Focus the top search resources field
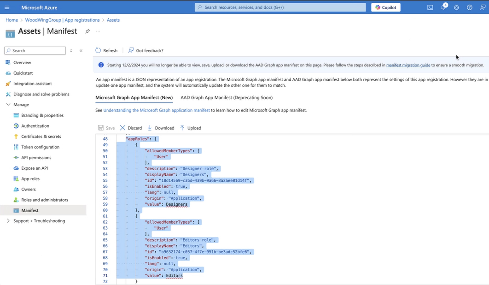The height and width of the screenshot is (285, 489). [280, 7]
